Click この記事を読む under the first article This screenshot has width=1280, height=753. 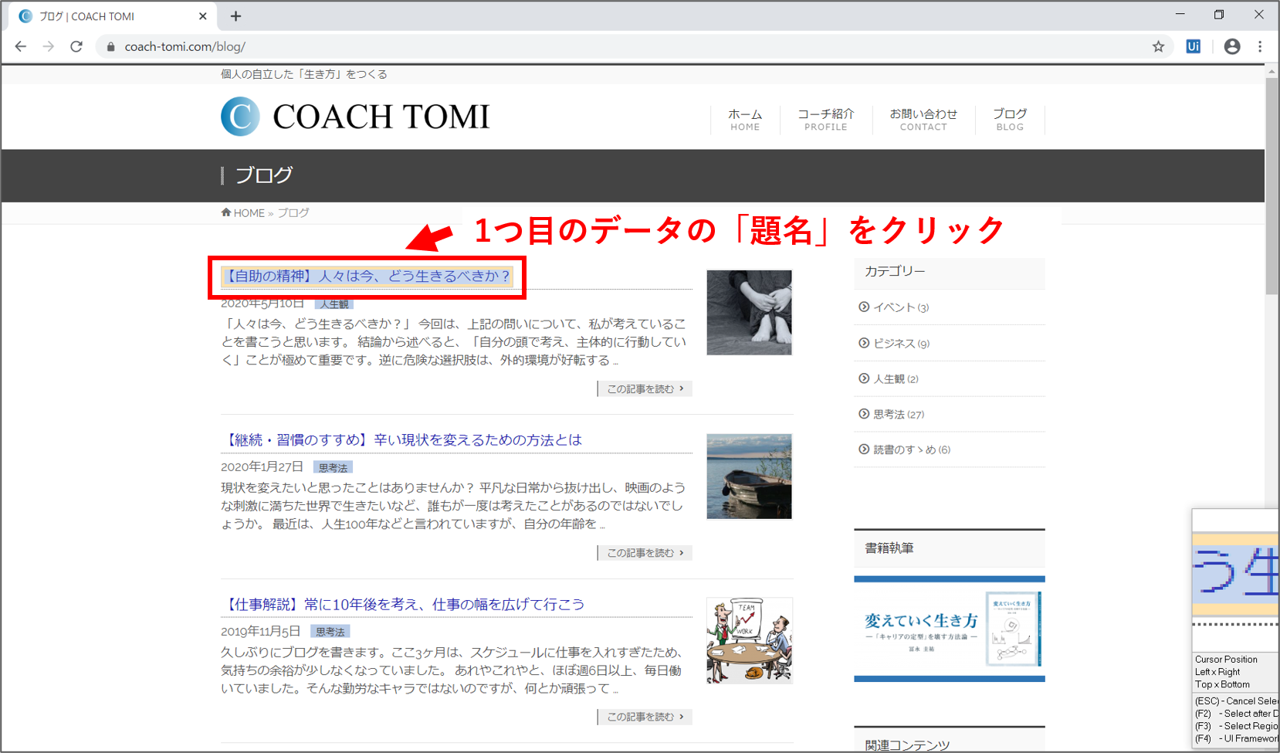645,388
